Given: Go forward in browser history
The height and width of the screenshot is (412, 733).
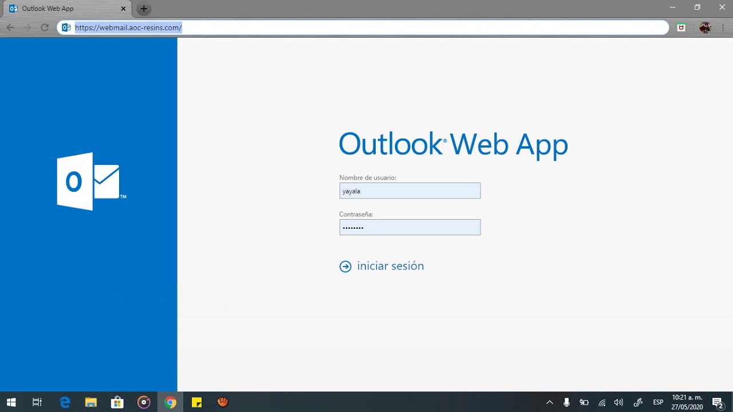Looking at the screenshot, I should pos(27,27).
